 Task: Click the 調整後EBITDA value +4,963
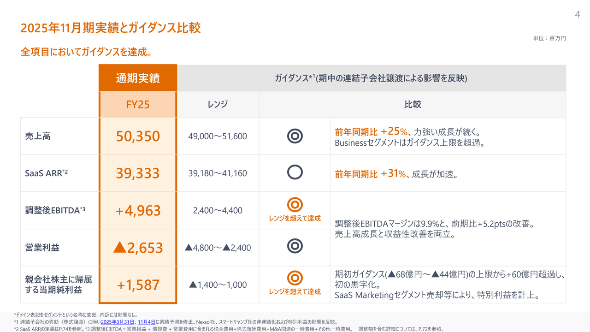[138, 210]
